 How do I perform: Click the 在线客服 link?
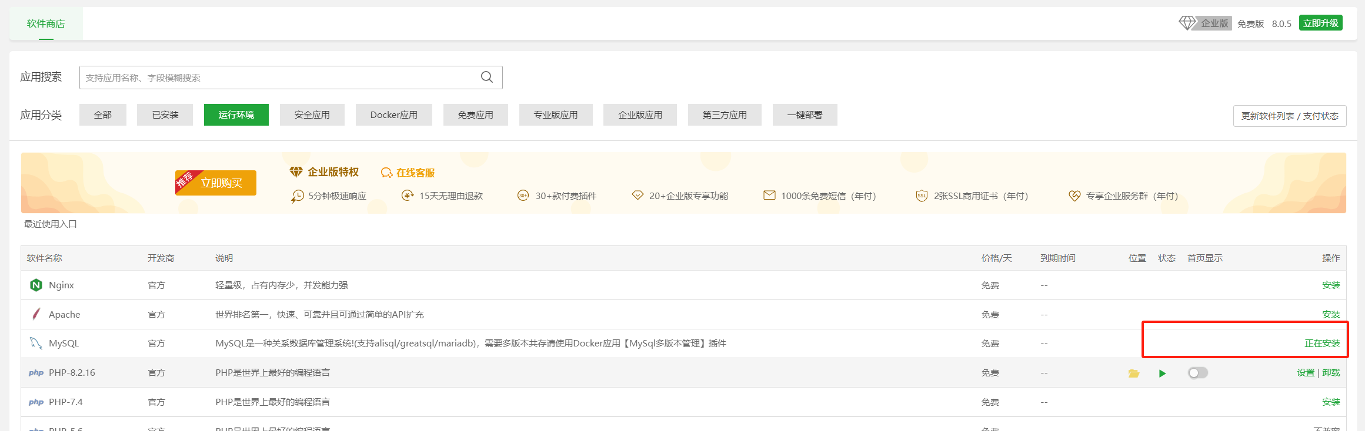(415, 173)
